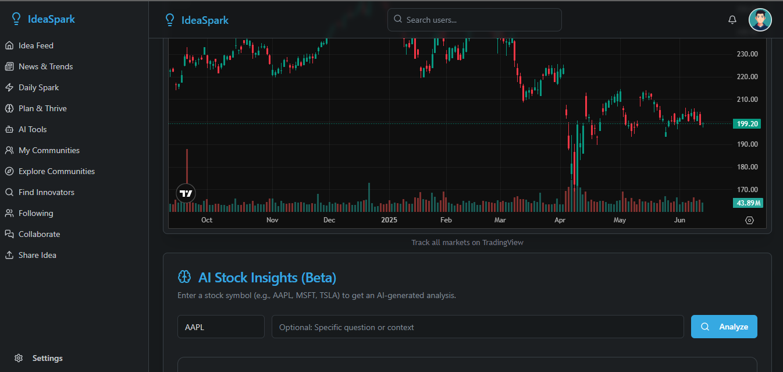This screenshot has width=783, height=372.
Task: Click the 170.00 price axis label
Action: point(747,190)
